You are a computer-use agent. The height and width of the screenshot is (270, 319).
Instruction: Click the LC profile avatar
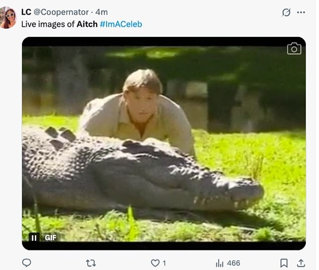[x=9, y=18]
